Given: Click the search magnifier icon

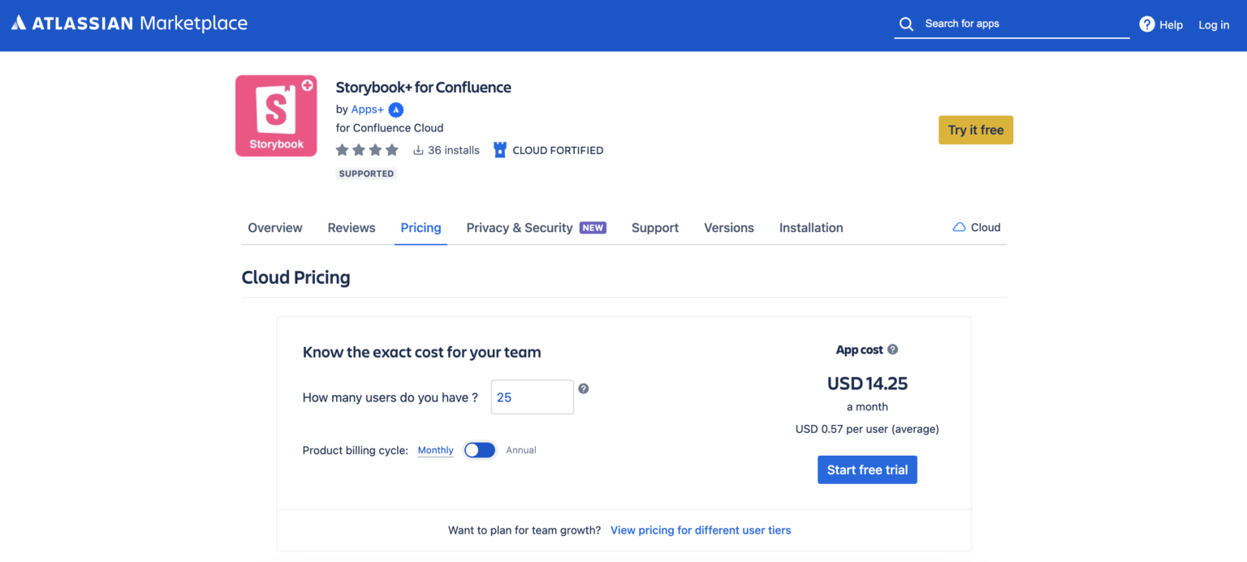Looking at the screenshot, I should point(906,24).
